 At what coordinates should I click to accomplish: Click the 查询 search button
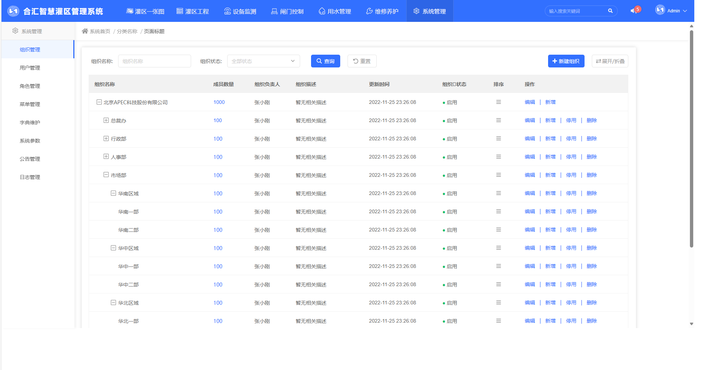325,61
